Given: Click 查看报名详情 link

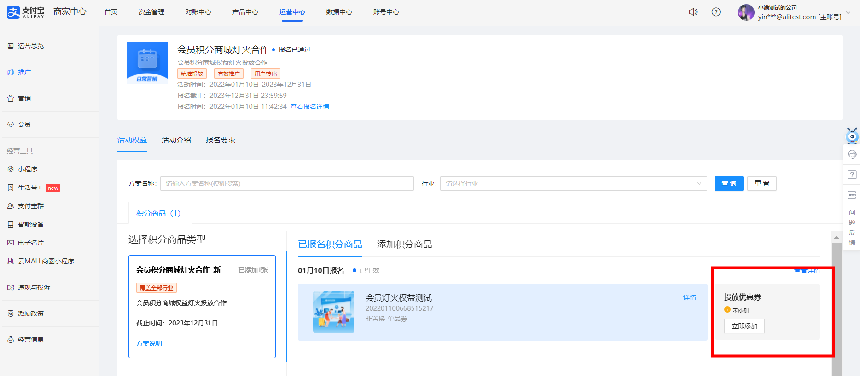Looking at the screenshot, I should coord(310,107).
